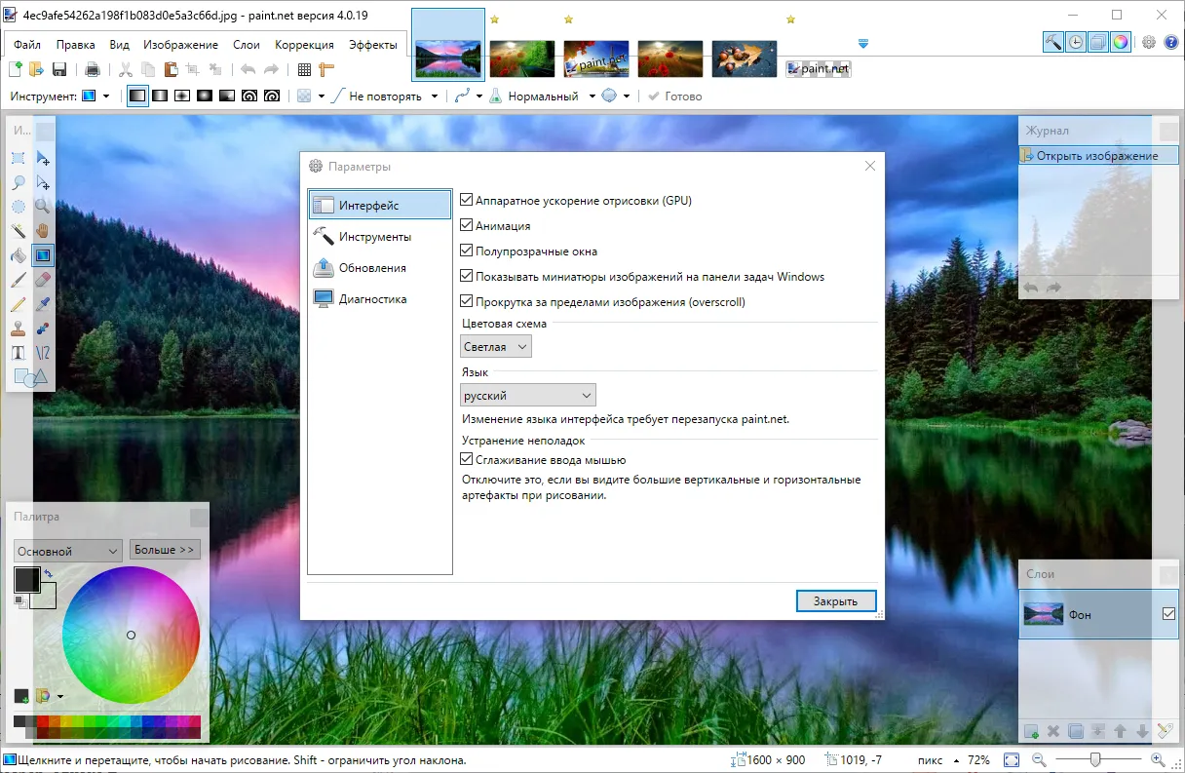This screenshot has width=1185, height=773.
Task: Choose the linear gradient type
Action: tap(137, 97)
